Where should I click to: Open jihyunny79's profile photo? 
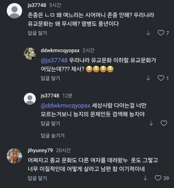[14, 156]
